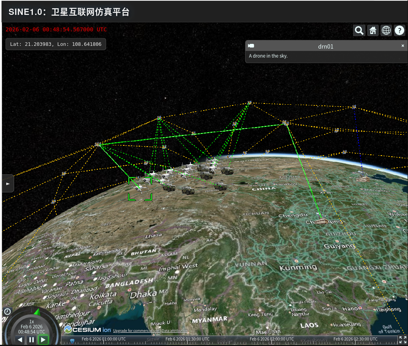Image resolution: width=408 pixels, height=346 pixels.
Task: Open Upgrade for commercial use link
Action: click(136, 331)
